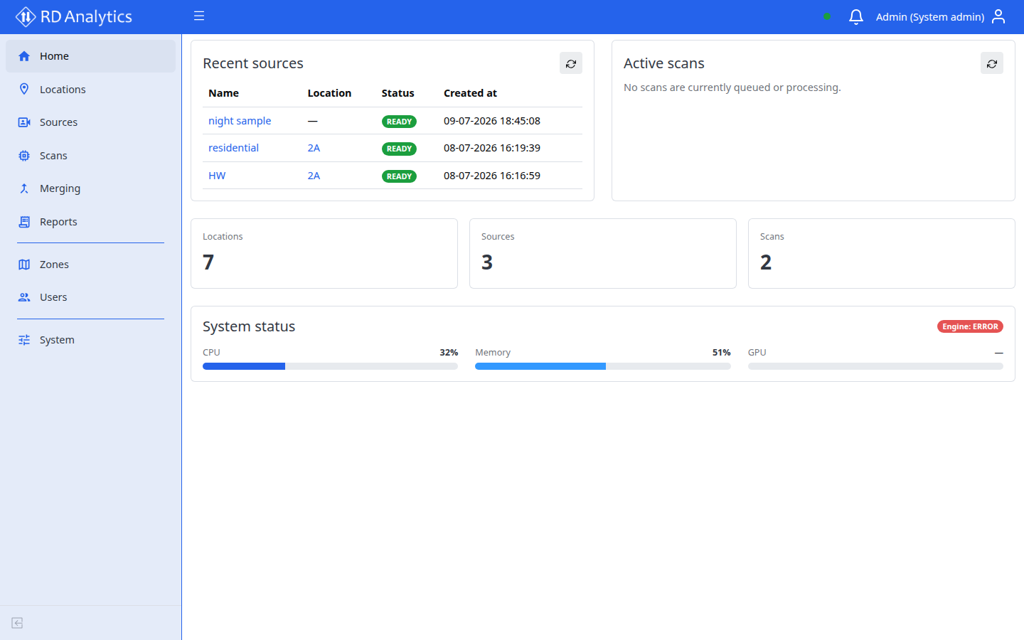Click the Zones map icon
The width and height of the screenshot is (1024, 640).
click(x=24, y=265)
